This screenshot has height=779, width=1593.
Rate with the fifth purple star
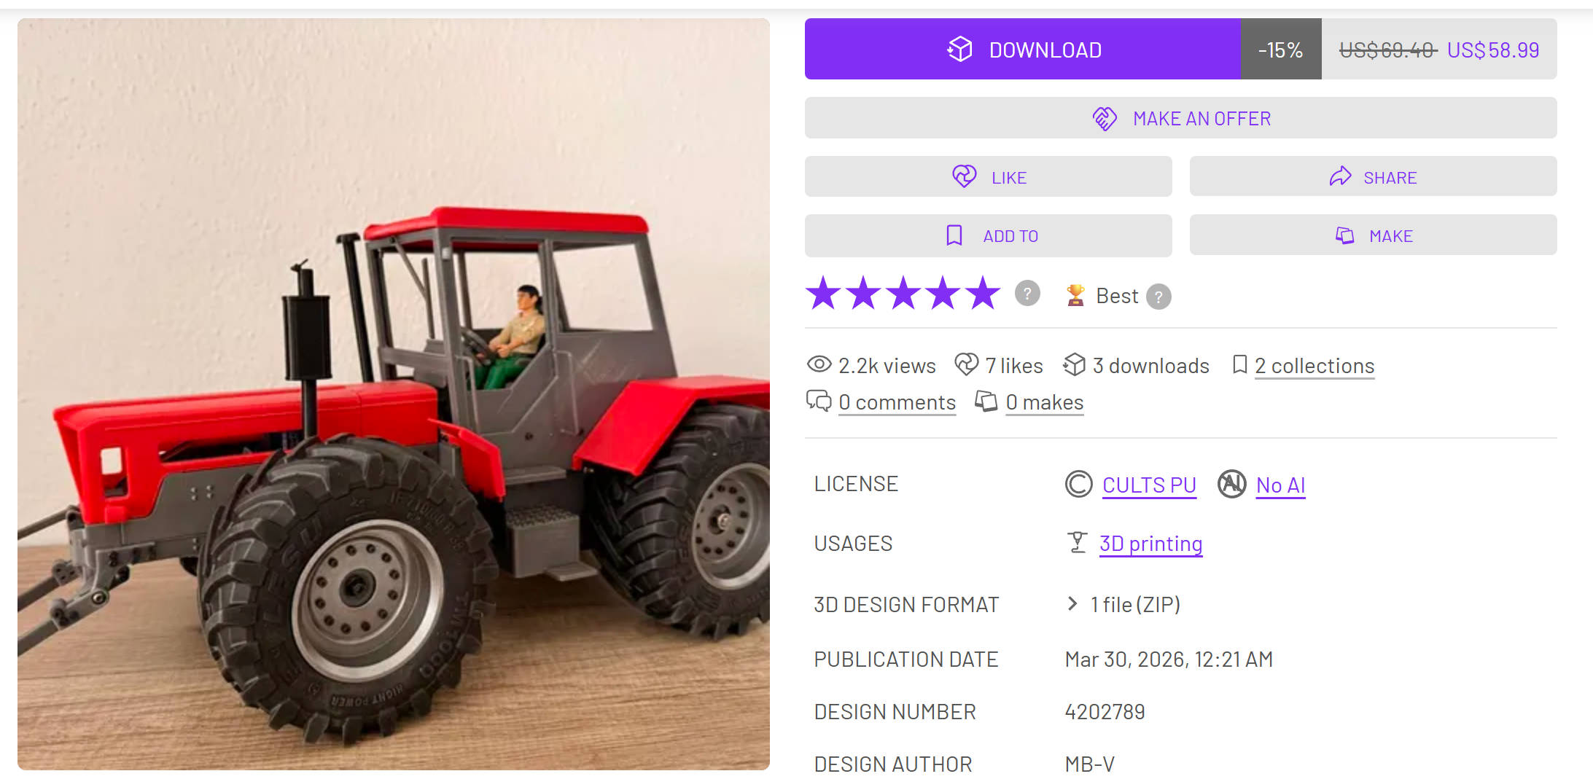tap(983, 293)
